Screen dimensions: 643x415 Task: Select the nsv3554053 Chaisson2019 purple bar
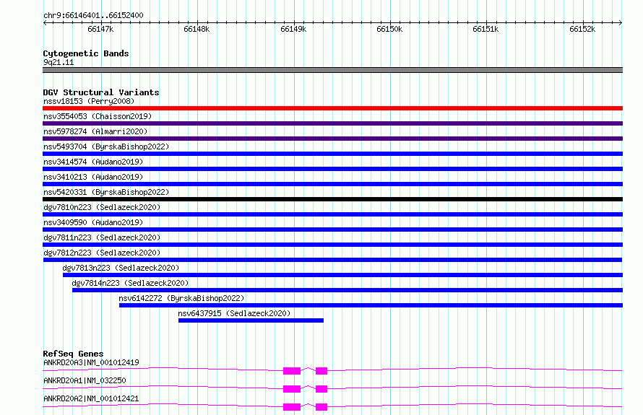pos(332,123)
